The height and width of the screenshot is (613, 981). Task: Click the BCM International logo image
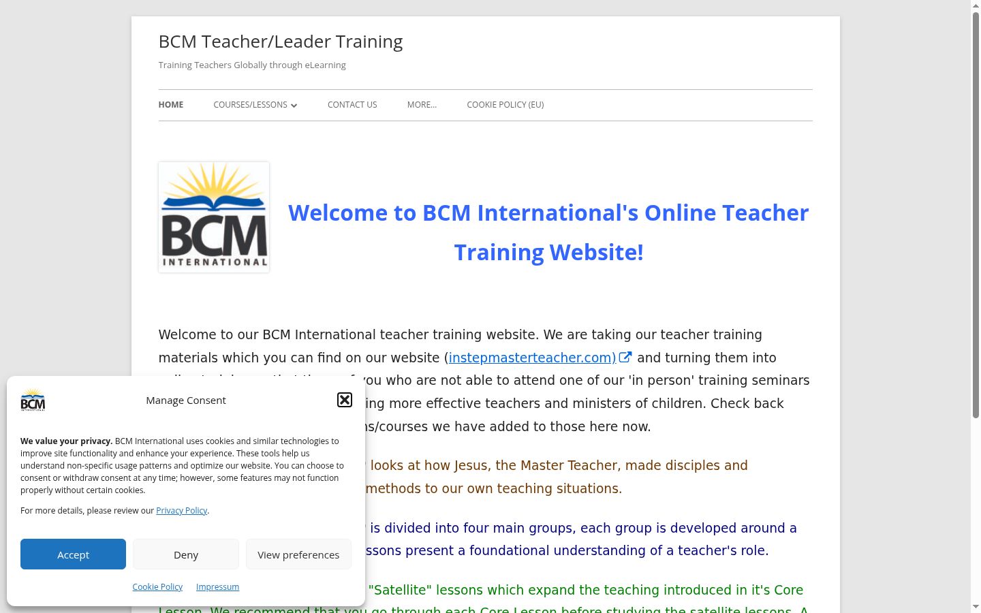click(214, 217)
